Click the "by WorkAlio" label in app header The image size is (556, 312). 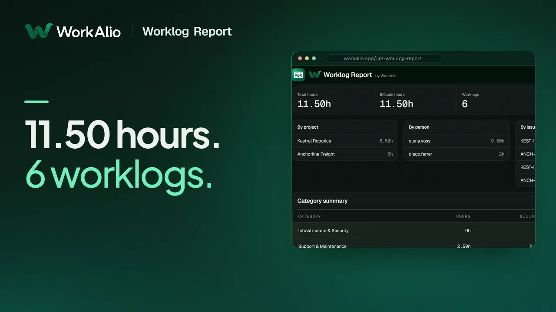386,76
